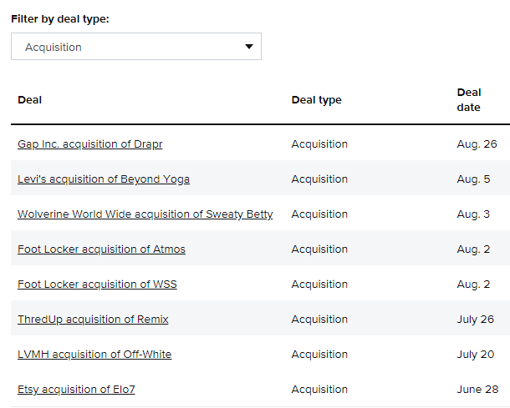
Task: Open ThredUp acquisition of Remix link
Action: (93, 320)
